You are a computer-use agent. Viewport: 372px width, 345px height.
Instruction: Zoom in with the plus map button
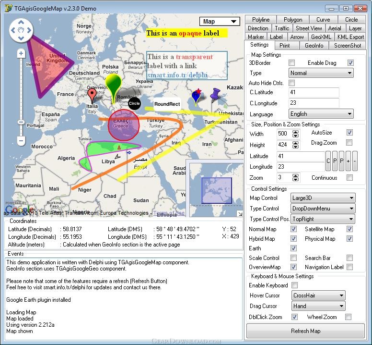click(x=21, y=53)
